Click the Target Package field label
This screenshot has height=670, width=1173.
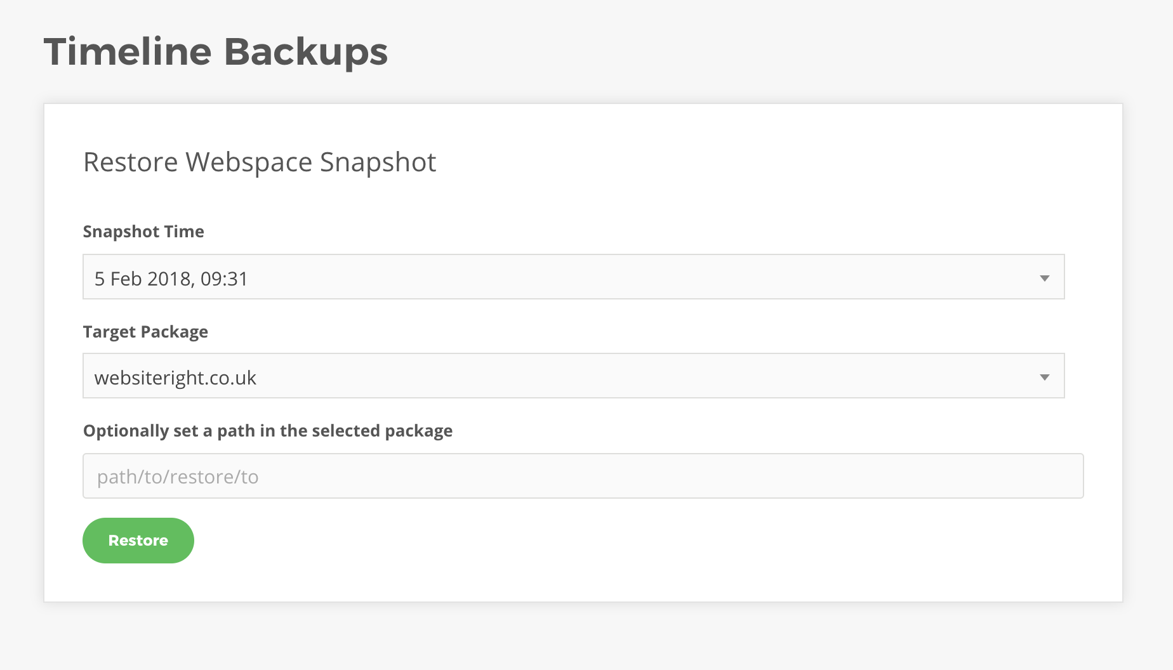145,332
